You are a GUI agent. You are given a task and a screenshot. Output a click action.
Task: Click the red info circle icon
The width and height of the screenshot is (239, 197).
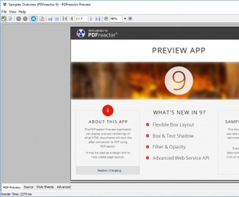[108, 110]
